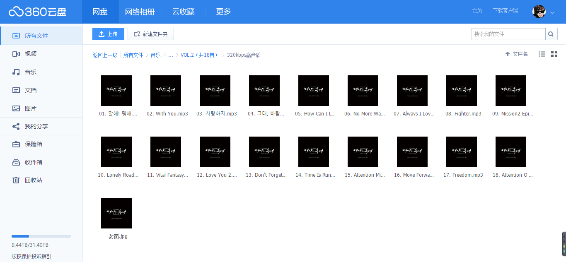Click the 新建文件夹 button
Viewport: 566px width, 262px height.
coord(151,34)
